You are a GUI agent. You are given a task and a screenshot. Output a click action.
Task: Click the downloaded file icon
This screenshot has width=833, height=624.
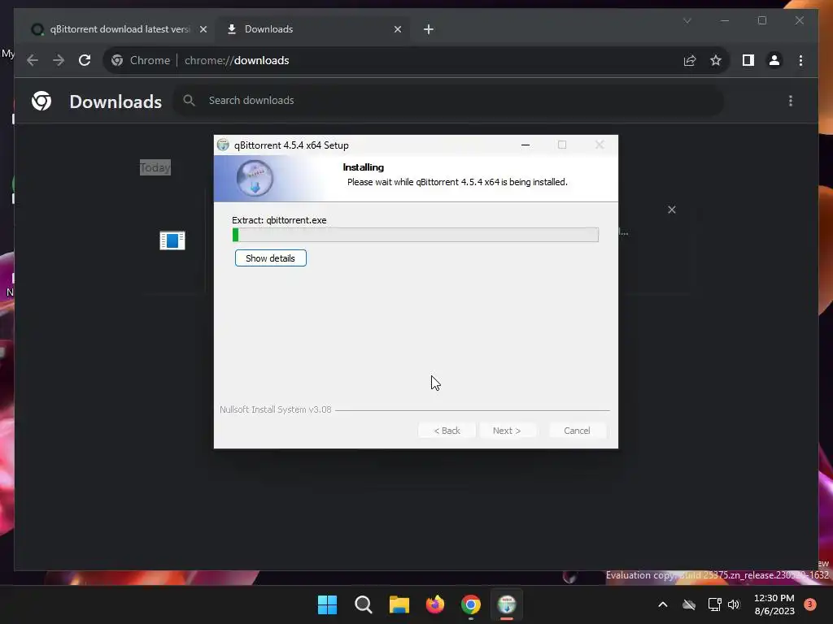[172, 240]
